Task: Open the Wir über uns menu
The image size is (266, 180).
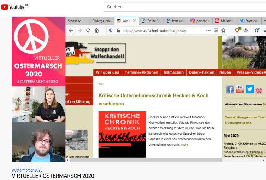Action: 107,72
